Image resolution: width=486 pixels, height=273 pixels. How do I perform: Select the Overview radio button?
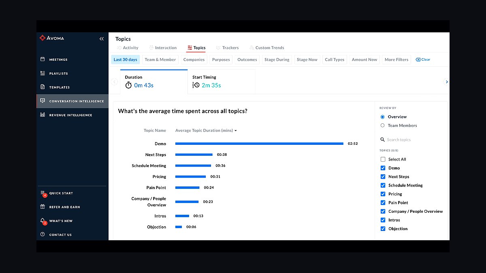click(x=383, y=117)
